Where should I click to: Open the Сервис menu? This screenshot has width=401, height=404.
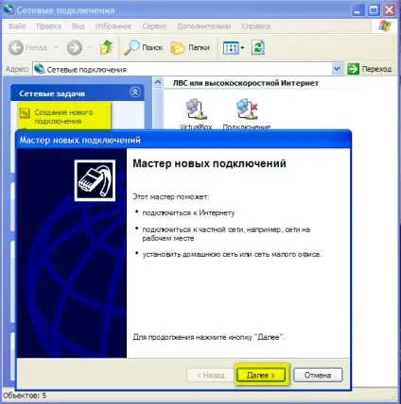(154, 26)
